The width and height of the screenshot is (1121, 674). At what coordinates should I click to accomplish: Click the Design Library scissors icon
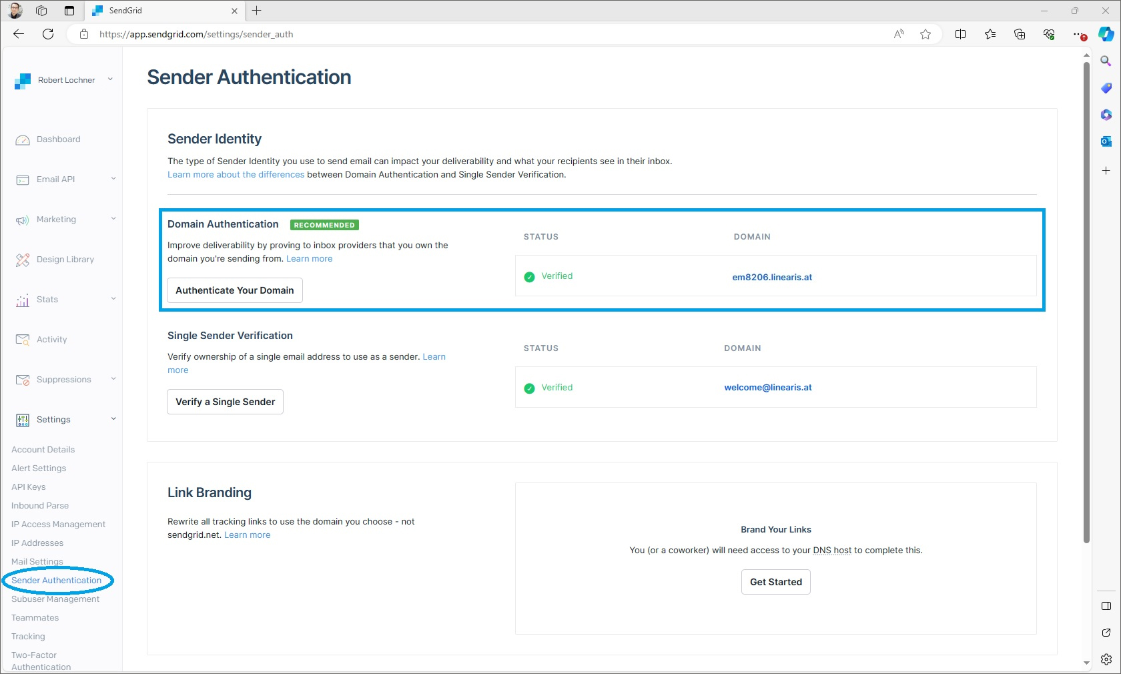[23, 260]
